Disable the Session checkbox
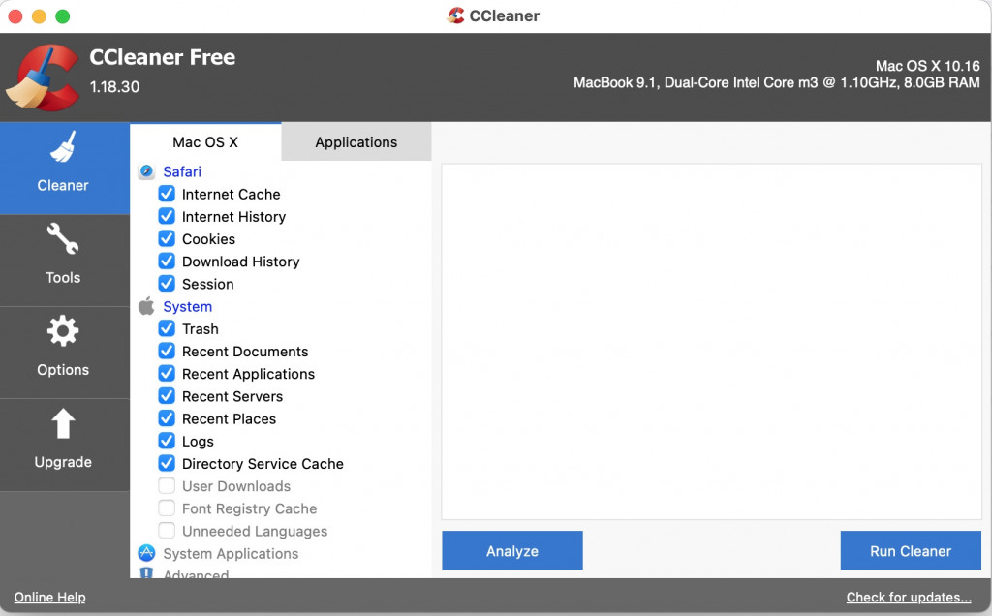The image size is (992, 616). 167,284
